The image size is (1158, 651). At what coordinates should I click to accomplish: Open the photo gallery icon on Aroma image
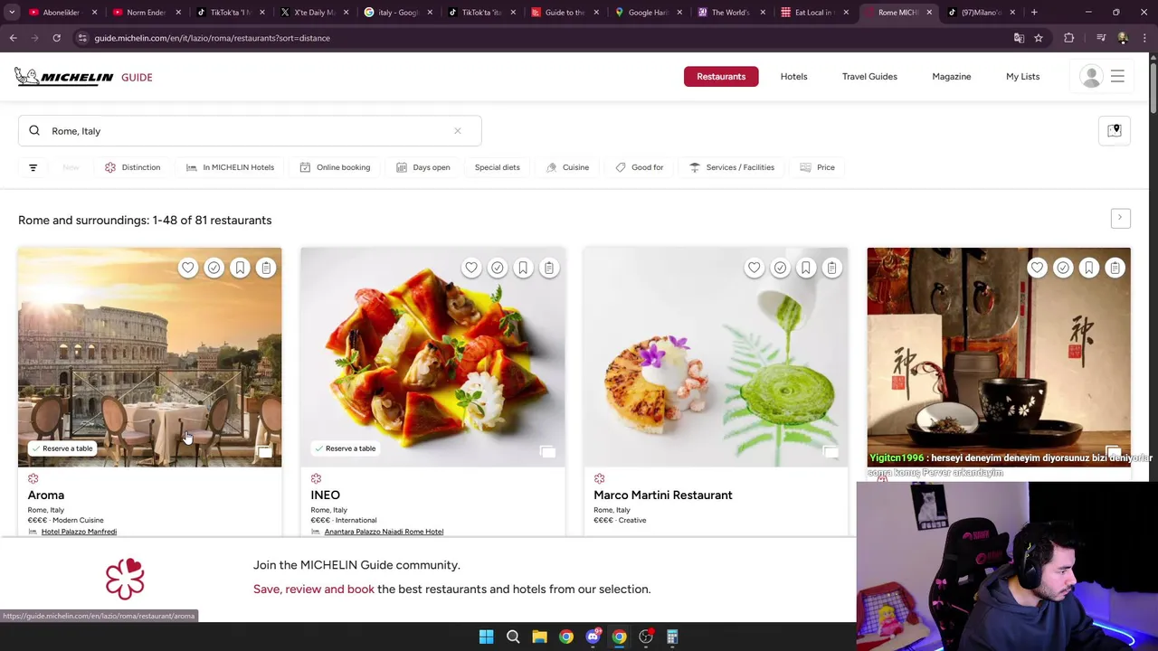click(x=264, y=451)
